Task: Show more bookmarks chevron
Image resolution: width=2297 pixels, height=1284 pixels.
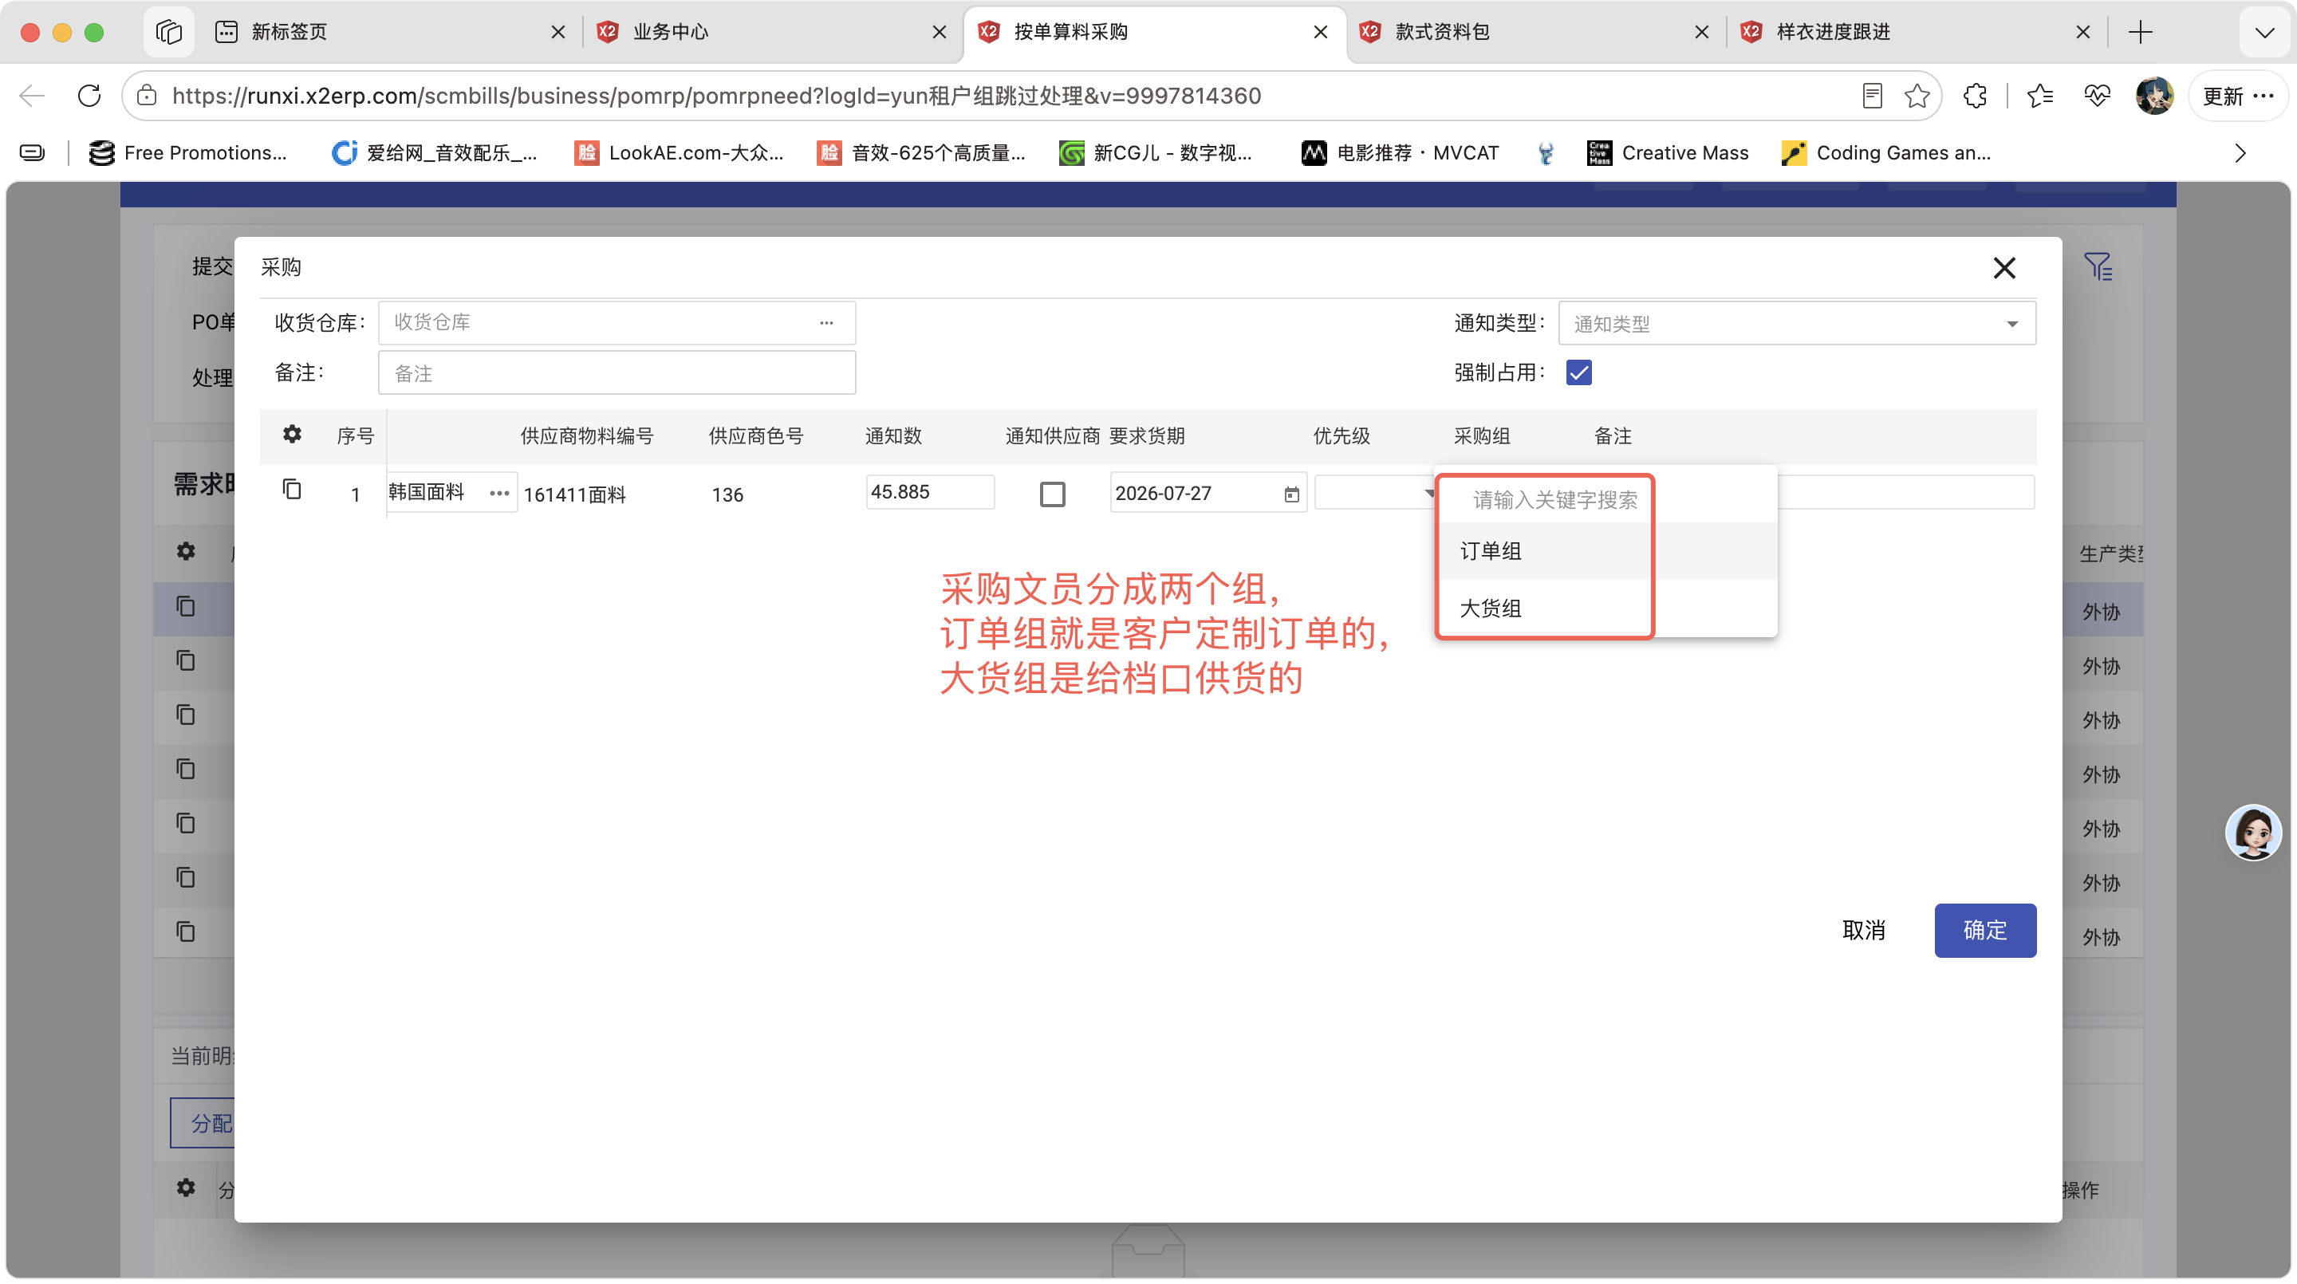Action: pos(2240,153)
